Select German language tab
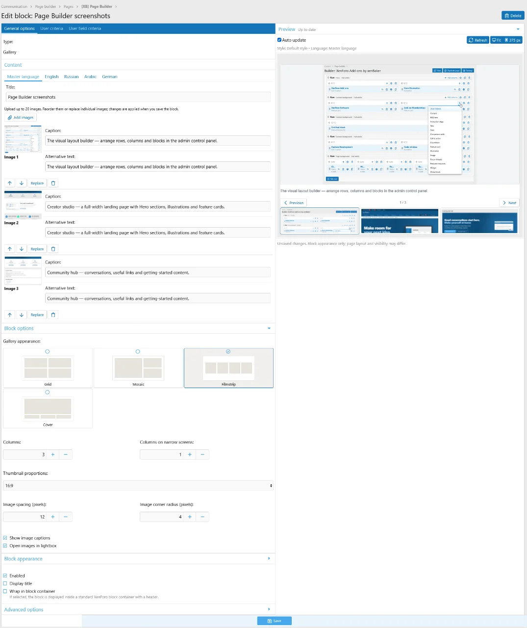This screenshot has height=628, width=527. click(x=110, y=77)
